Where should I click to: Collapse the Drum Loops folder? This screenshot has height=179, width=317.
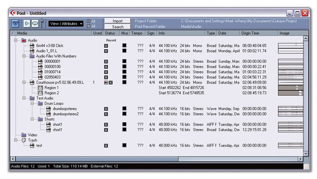click(32, 104)
